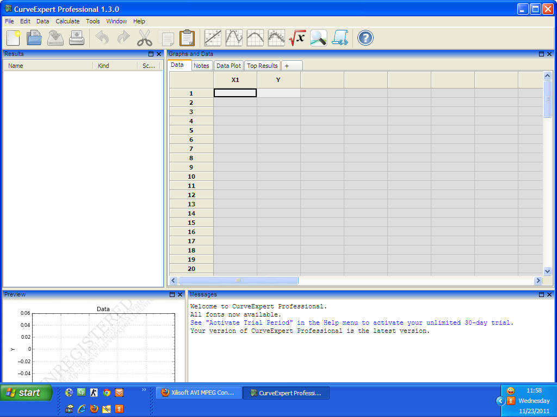The height and width of the screenshot is (417, 557).
Task: Run a linear regression fit icon
Action: 213,38
